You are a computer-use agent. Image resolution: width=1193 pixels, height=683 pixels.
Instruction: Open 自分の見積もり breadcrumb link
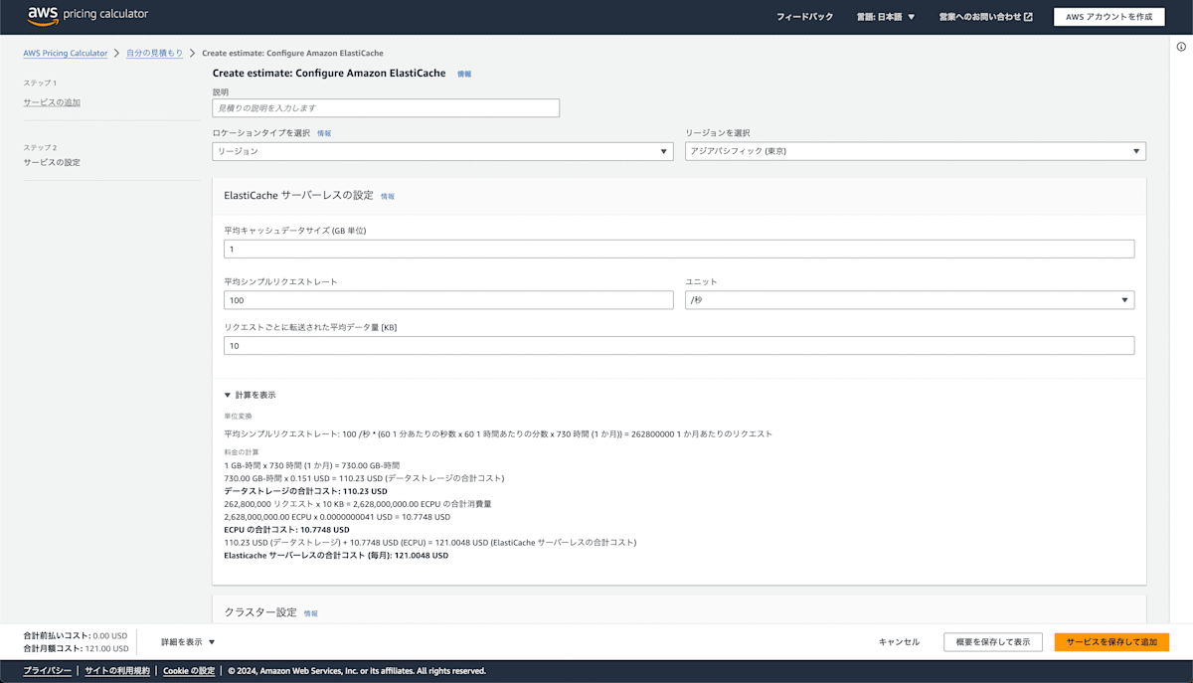point(154,54)
